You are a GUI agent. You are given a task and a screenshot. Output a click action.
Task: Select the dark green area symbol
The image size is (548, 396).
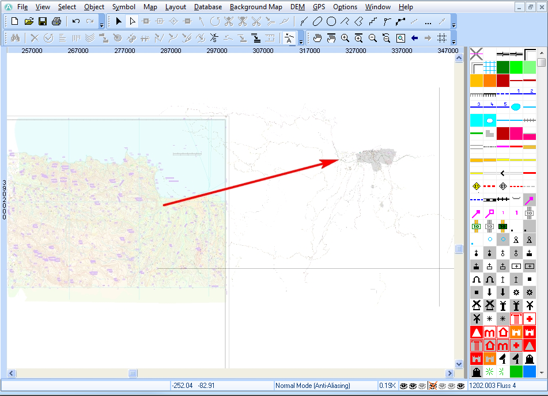(x=503, y=67)
